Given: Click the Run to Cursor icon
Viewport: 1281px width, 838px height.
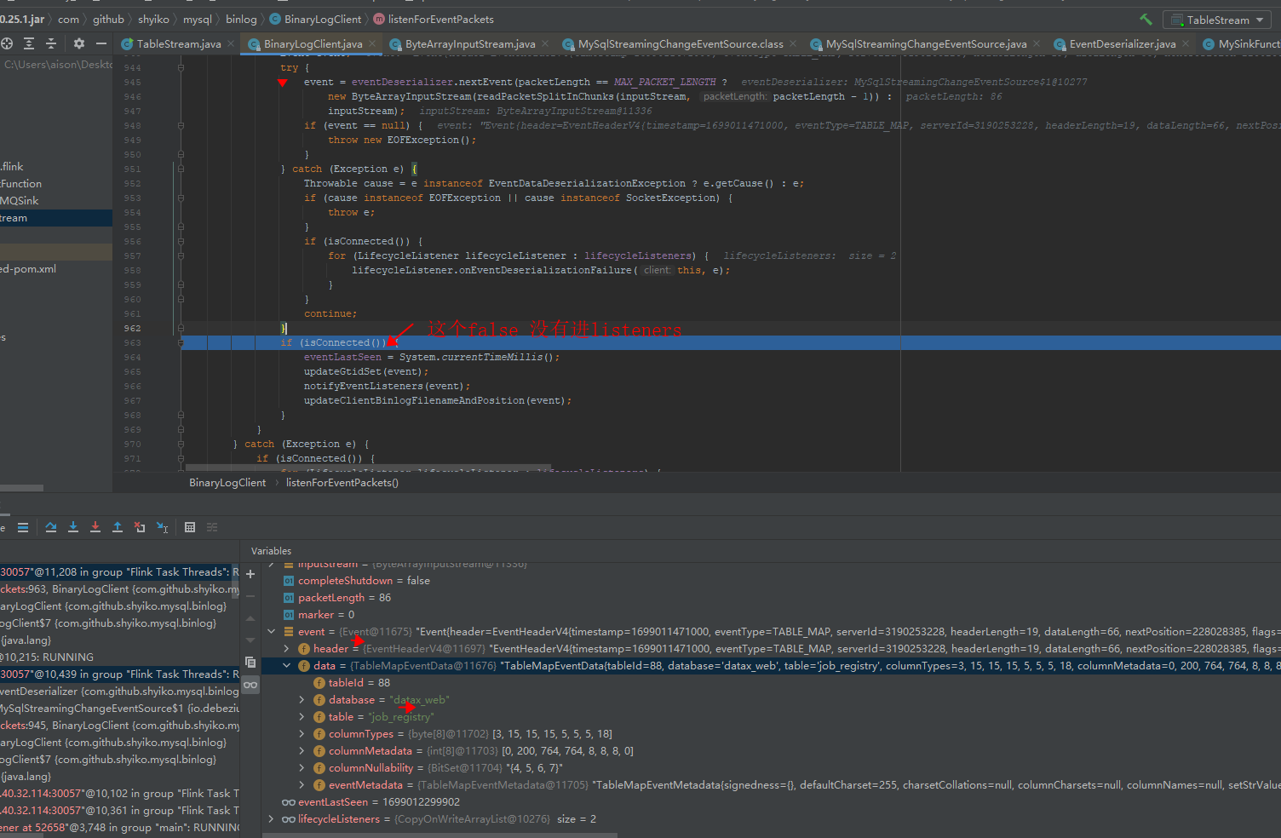Looking at the screenshot, I should pyautogui.click(x=163, y=527).
